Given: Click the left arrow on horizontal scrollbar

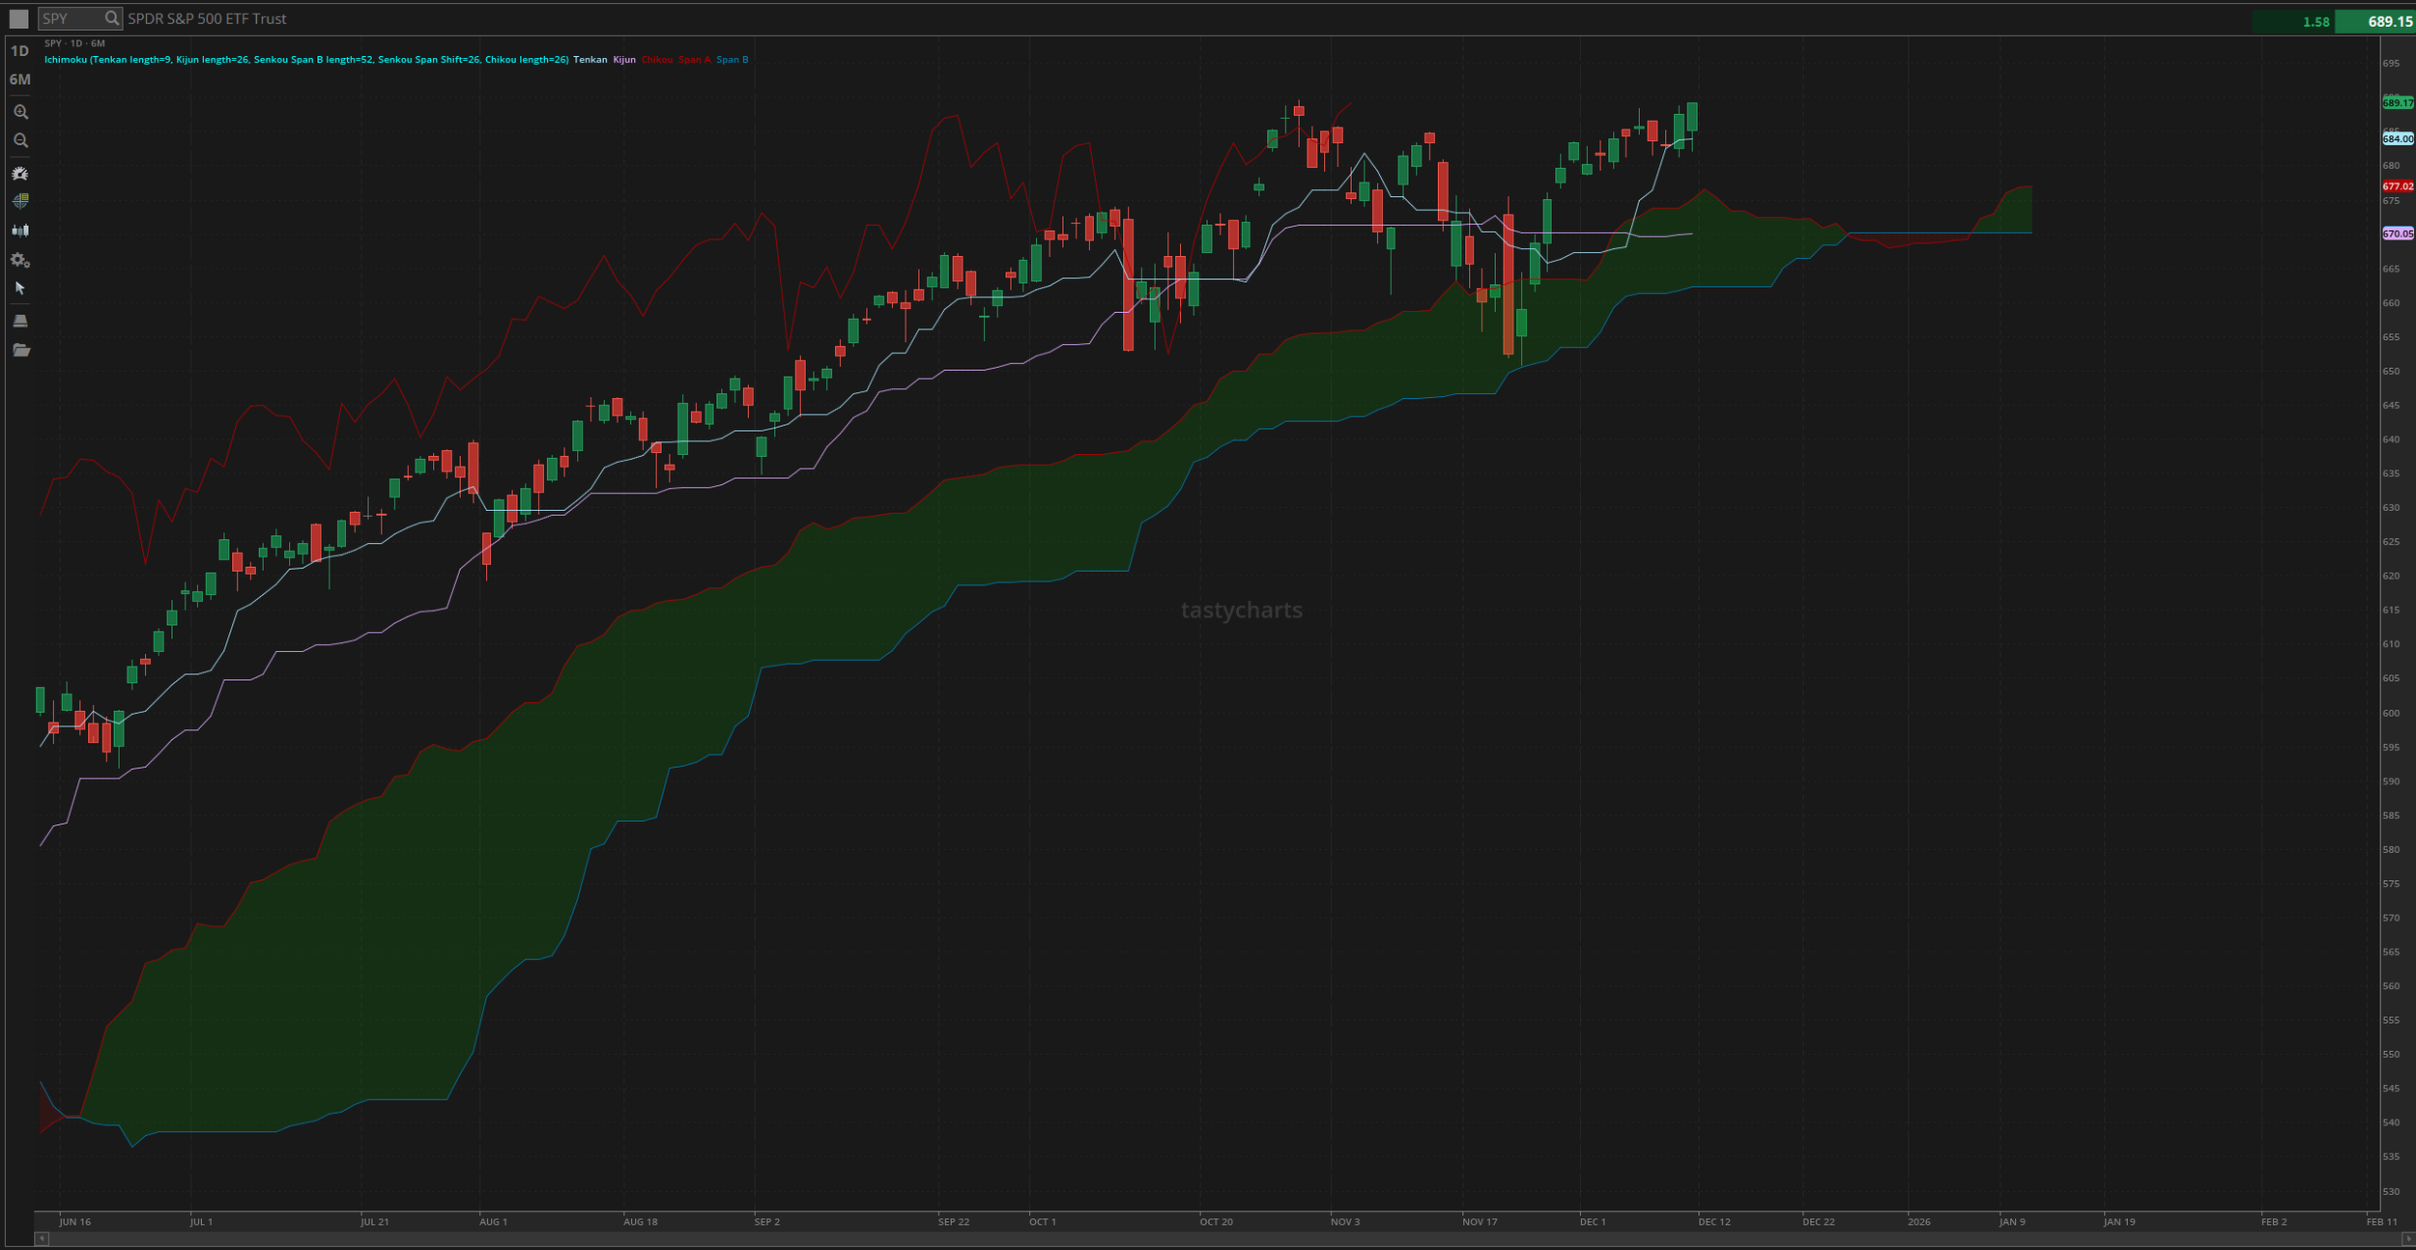Looking at the screenshot, I should pyautogui.click(x=41, y=1238).
